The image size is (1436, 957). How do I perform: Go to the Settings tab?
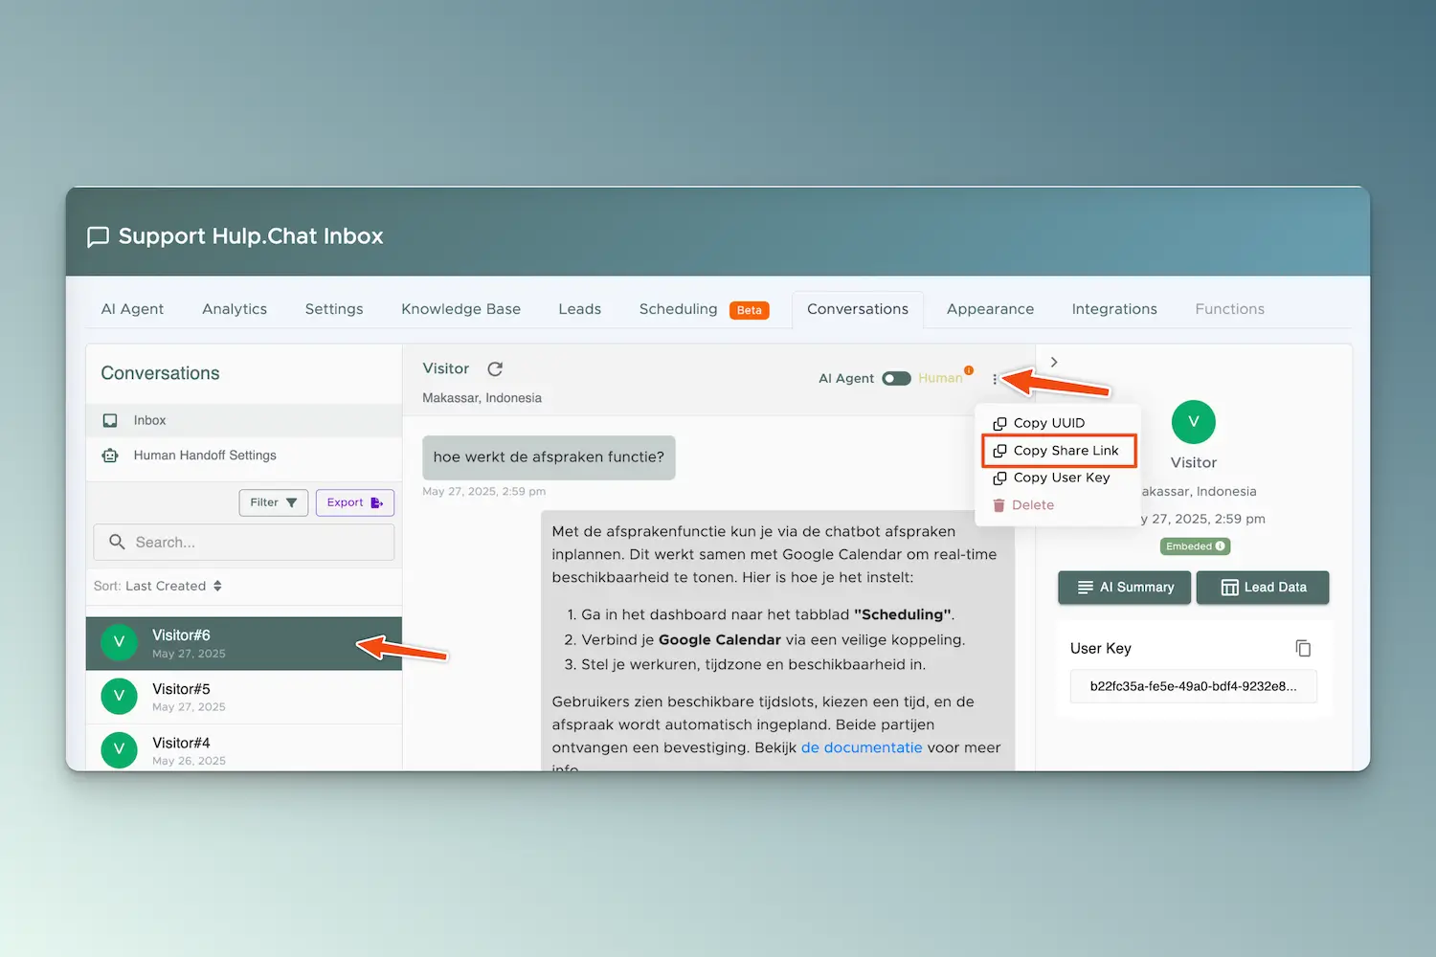pyautogui.click(x=334, y=309)
